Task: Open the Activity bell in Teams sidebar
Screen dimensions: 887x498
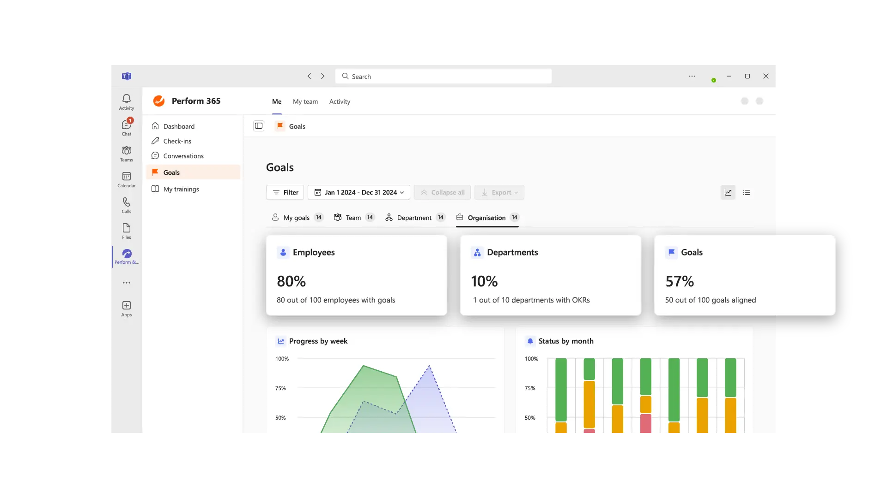Action: click(126, 102)
